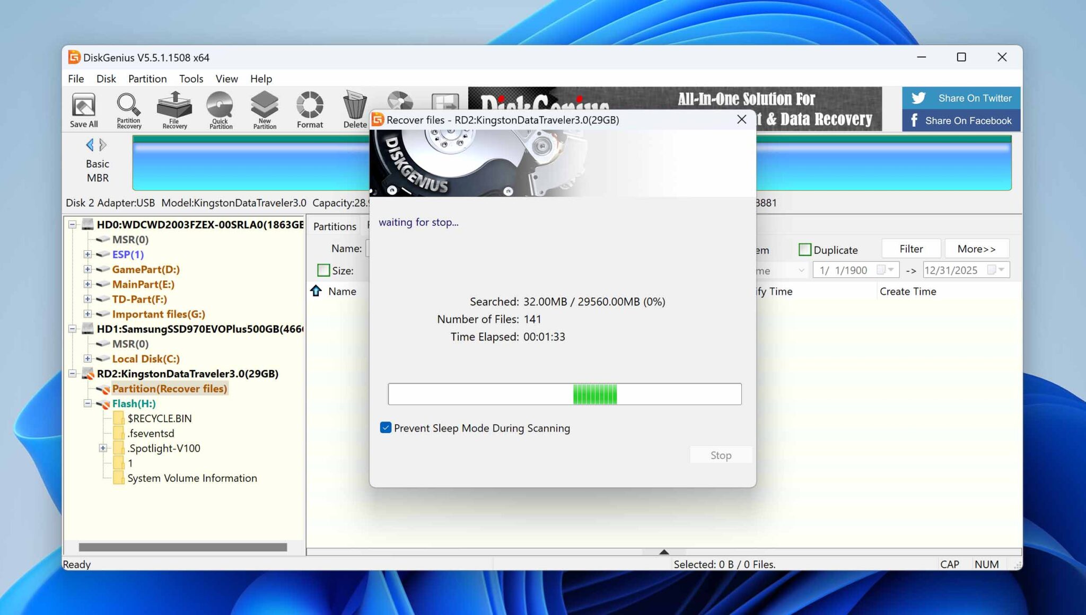This screenshot has height=615, width=1086.
Task: Select the Save All toolbar icon
Action: [x=83, y=109]
